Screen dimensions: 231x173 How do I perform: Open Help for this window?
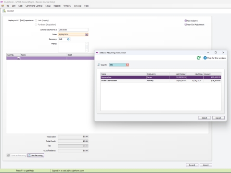[x=215, y=58]
